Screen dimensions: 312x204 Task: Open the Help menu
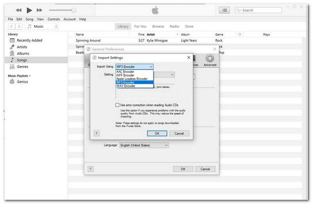coord(83,19)
